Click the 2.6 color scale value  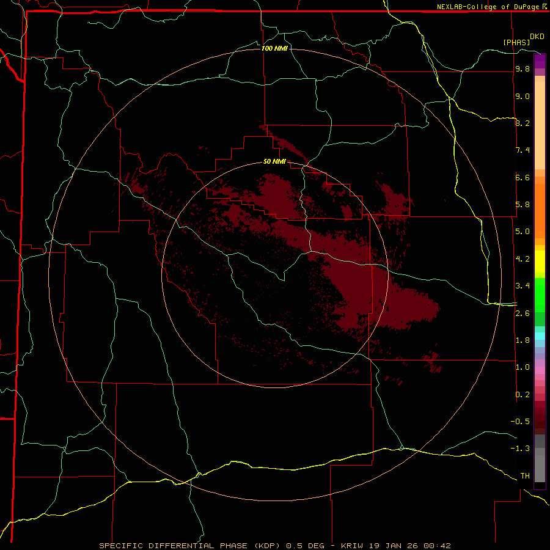(522, 313)
